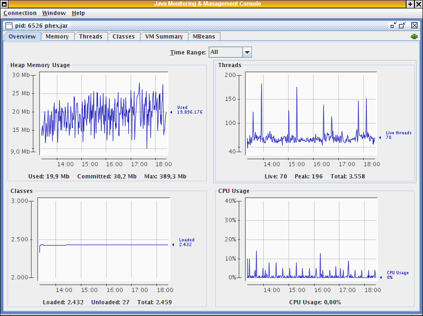Click the 'Used: 19,9 Mb' heap summary text
Screen dimensions: 423x316
pyautogui.click(x=49, y=177)
